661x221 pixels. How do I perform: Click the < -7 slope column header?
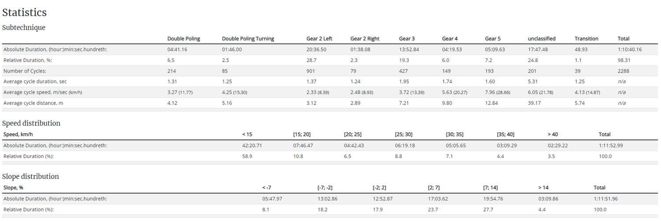(267, 188)
